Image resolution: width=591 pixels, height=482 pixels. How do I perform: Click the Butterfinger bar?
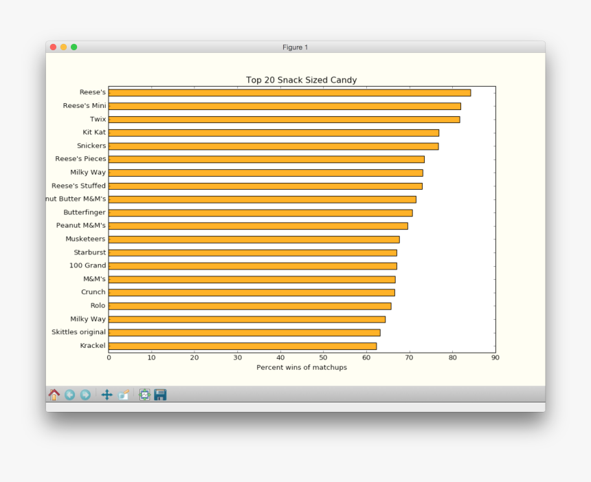point(260,213)
